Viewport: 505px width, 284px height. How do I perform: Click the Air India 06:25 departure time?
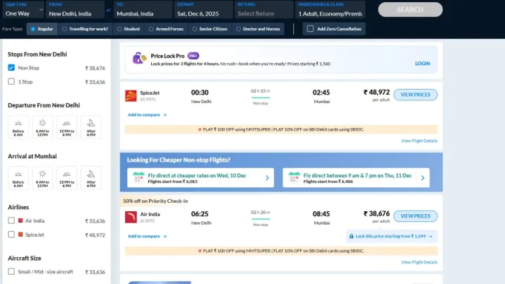tap(200, 214)
